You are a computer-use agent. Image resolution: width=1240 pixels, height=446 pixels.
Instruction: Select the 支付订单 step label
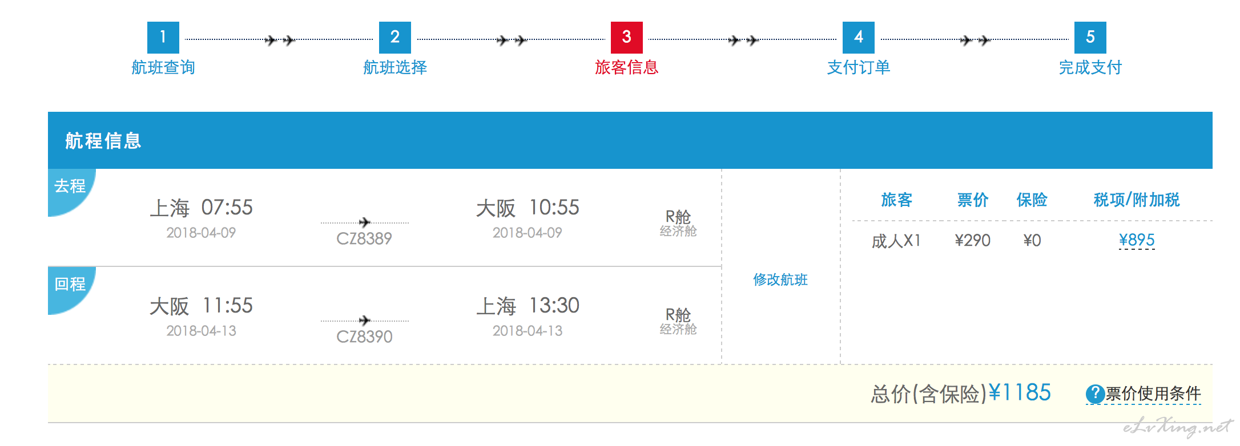859,67
